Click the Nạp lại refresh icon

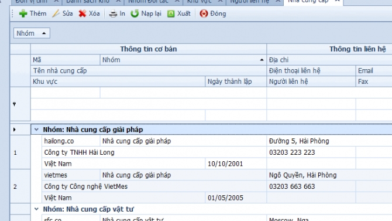click(135, 13)
